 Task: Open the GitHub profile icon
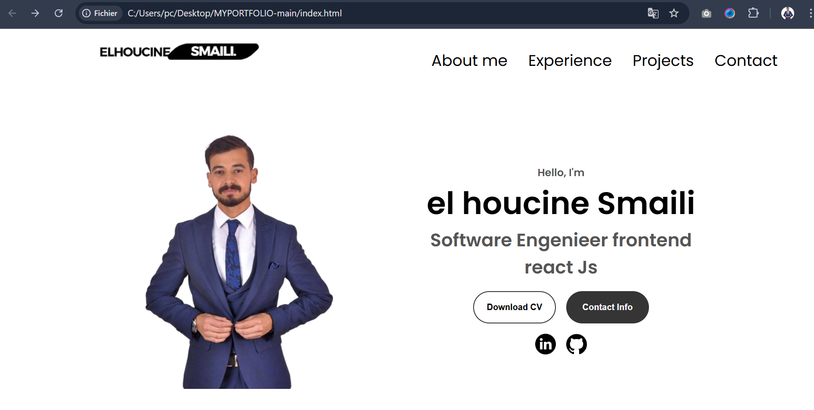coord(576,344)
